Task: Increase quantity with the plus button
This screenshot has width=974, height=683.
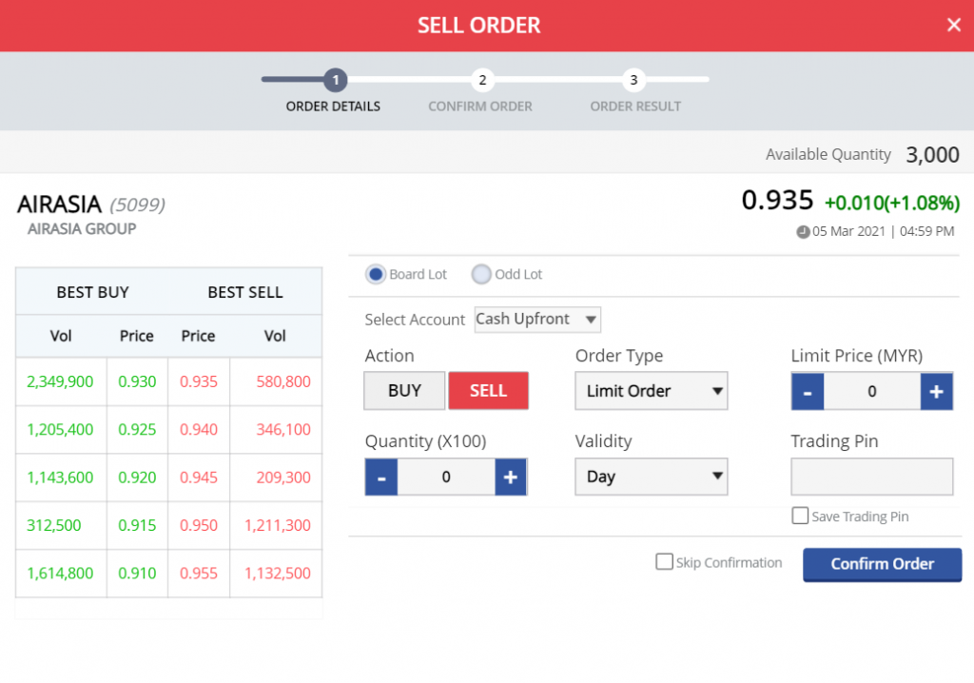Action: point(511,477)
